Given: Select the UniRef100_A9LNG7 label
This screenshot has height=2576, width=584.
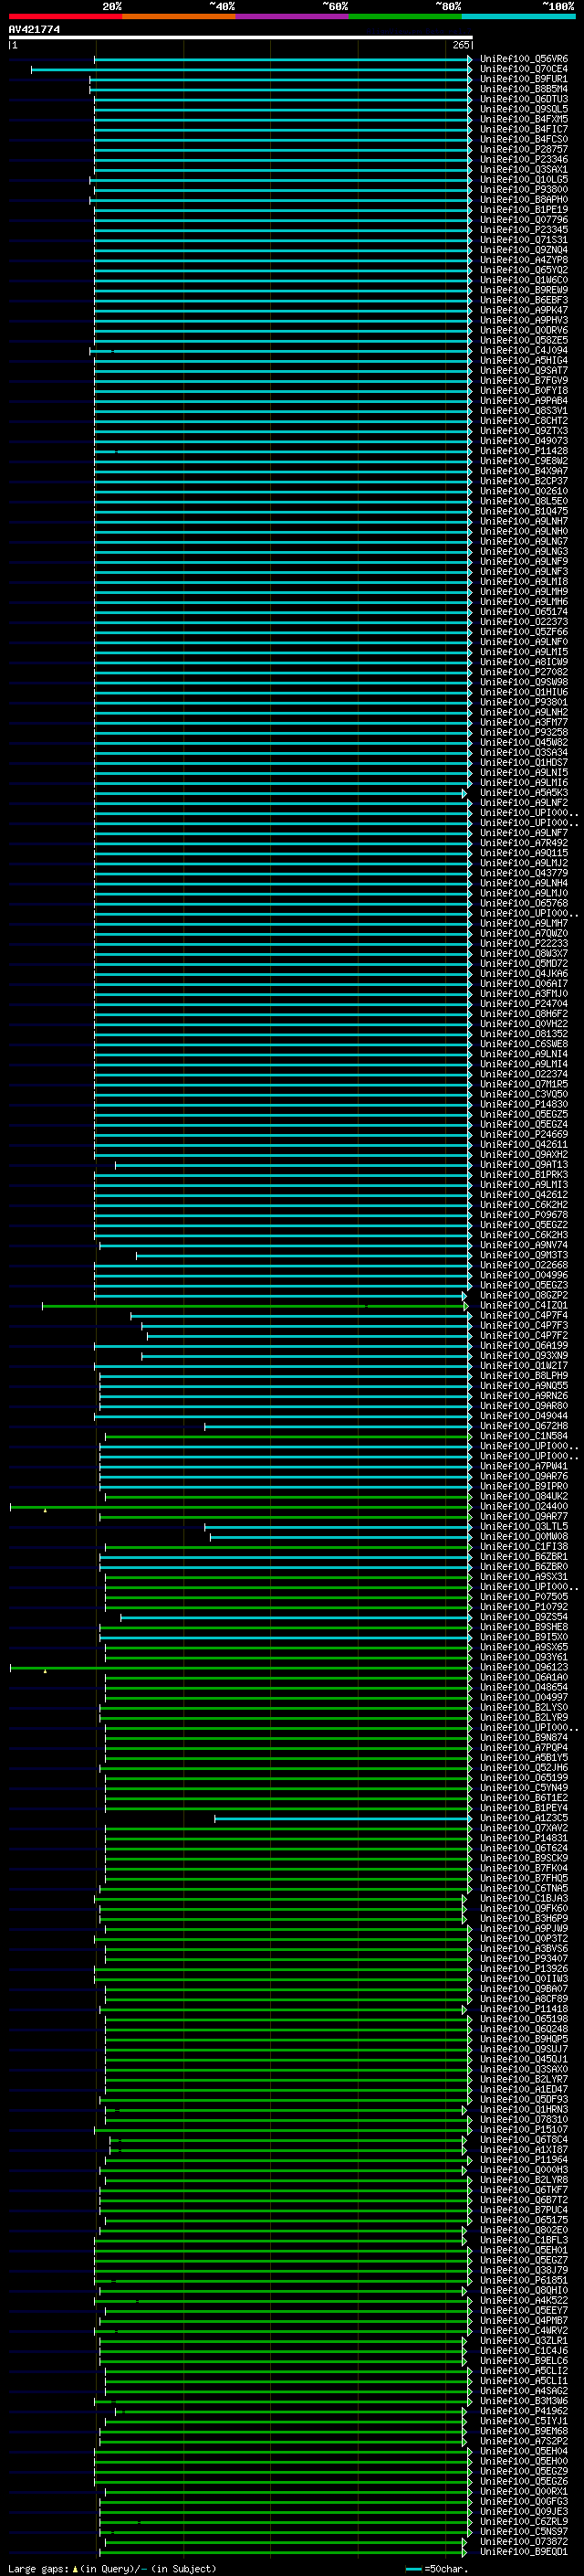Looking at the screenshot, I should 523,541.
